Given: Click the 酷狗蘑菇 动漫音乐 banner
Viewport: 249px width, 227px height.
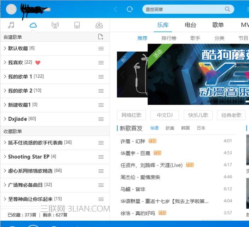Looking at the screenshot, I should [198, 74].
